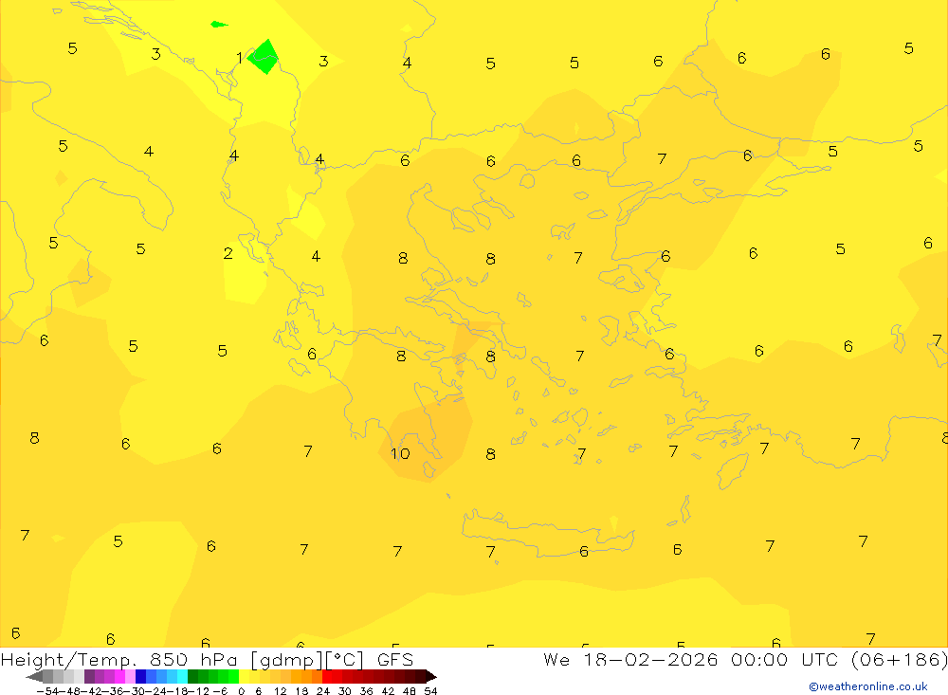The width and height of the screenshot is (948, 695).
Task: Click the '36' legend label
Action: coord(366,691)
